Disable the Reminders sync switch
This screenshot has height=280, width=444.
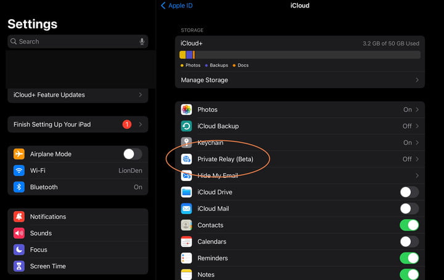pyautogui.click(x=409, y=258)
